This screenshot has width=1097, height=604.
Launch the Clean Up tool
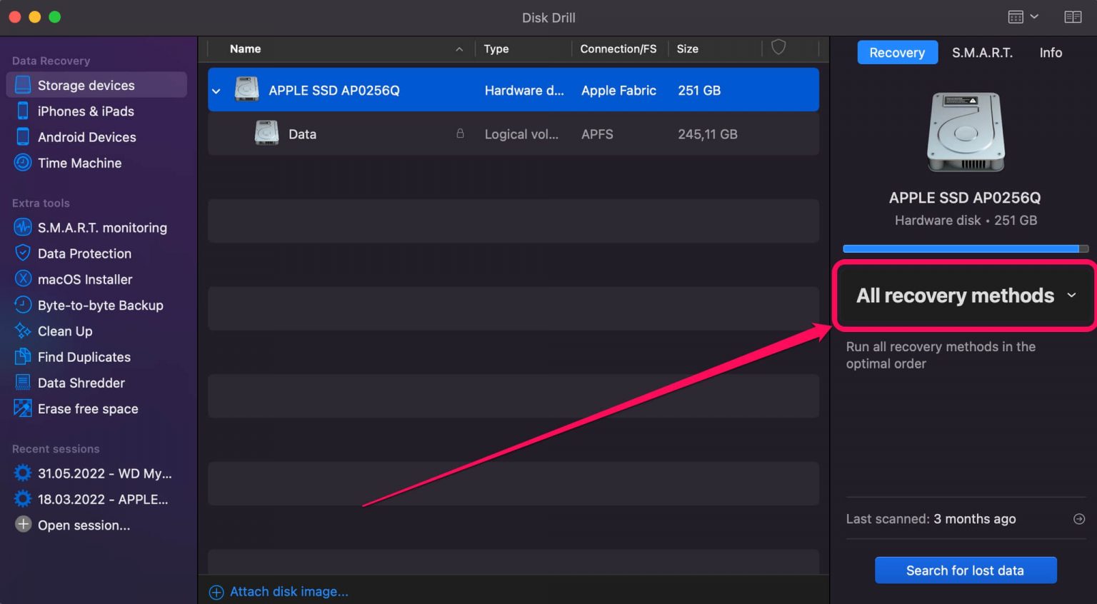(x=64, y=331)
